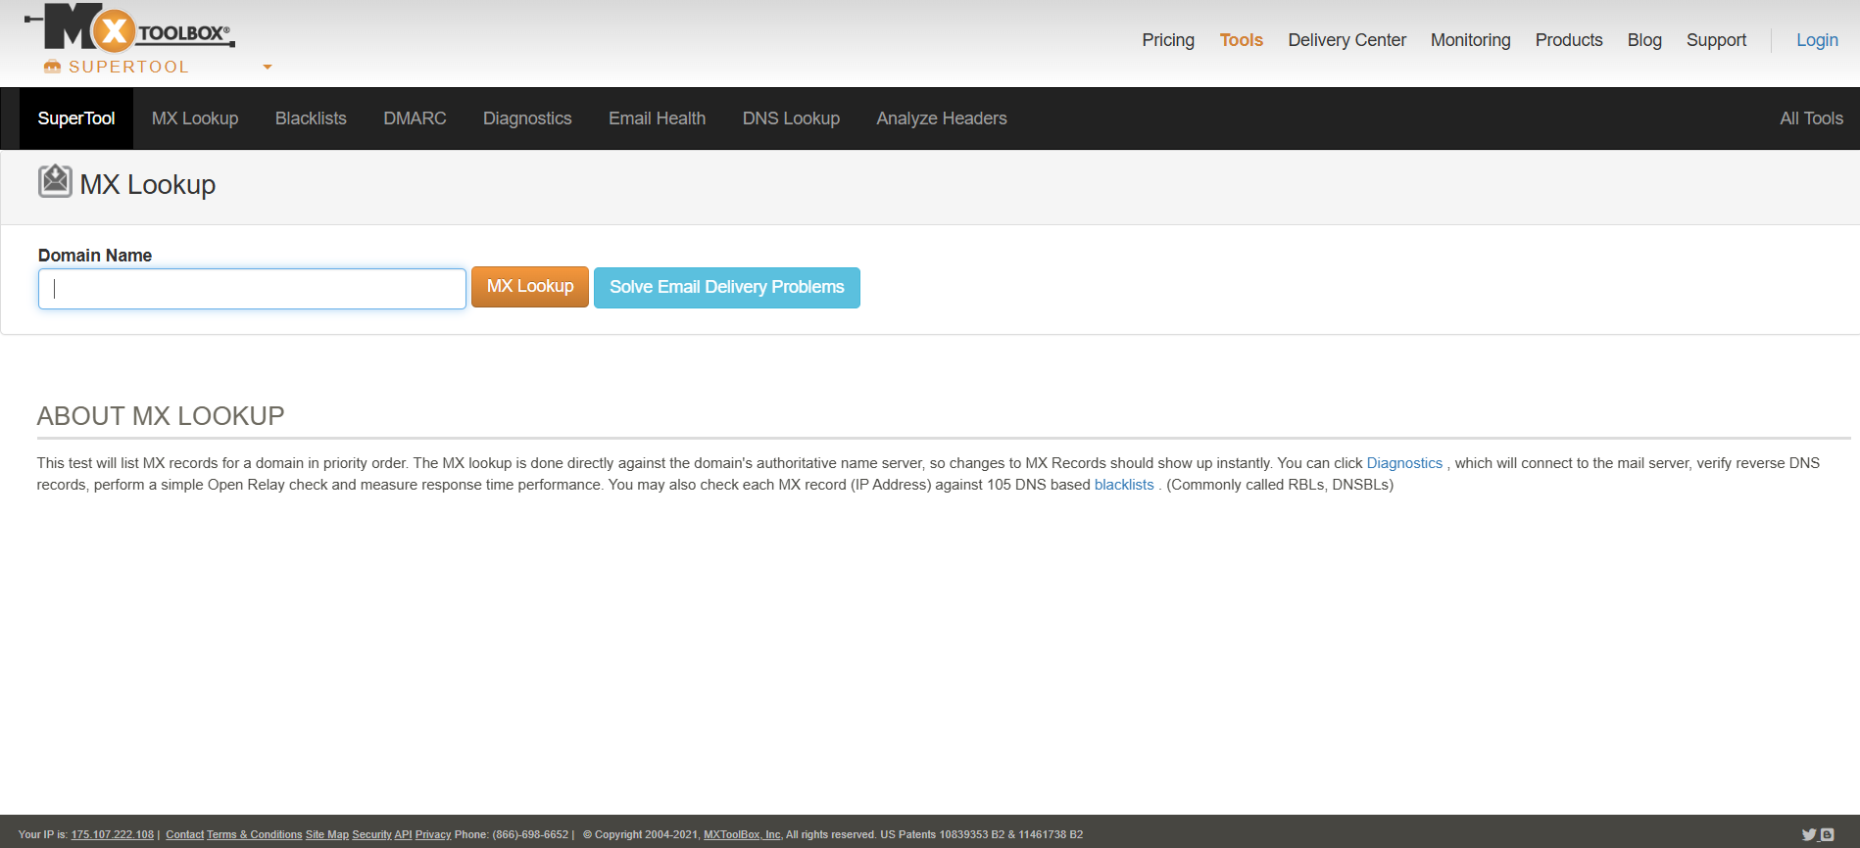Follow the Diagnostics link in the description
This screenshot has height=848, width=1860.
click(x=1403, y=463)
